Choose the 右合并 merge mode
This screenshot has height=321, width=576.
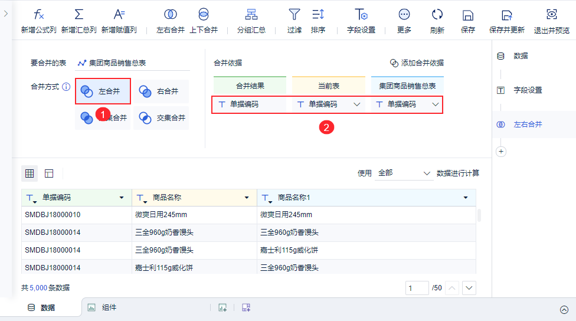click(x=161, y=91)
